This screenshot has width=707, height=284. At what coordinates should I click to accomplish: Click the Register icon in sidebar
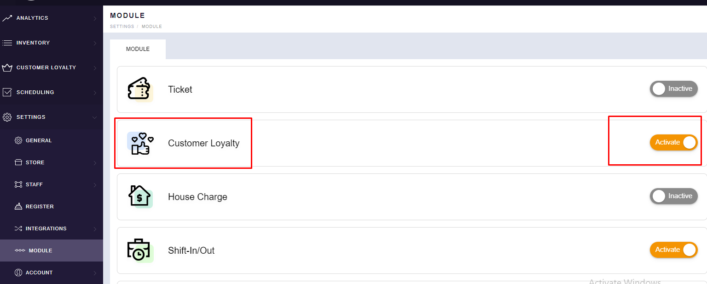[18, 206]
